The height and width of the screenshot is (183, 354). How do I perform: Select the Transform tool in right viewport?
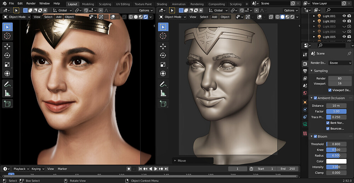(163, 73)
